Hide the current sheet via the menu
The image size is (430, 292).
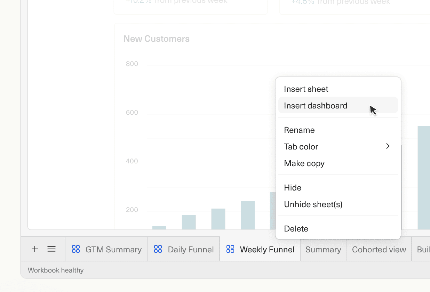point(292,187)
